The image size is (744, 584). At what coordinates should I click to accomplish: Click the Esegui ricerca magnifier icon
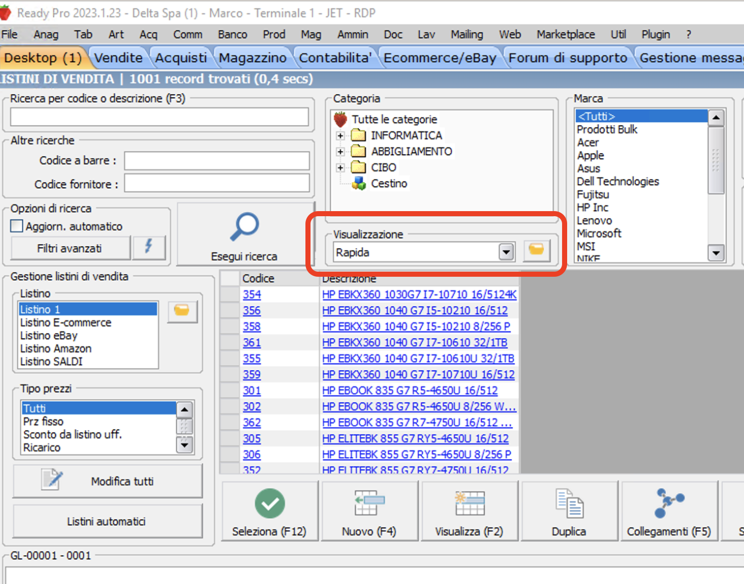tap(244, 227)
